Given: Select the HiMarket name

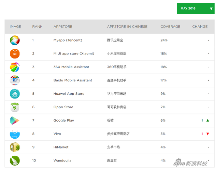Looking at the screenshot, I should click(x=61, y=147).
